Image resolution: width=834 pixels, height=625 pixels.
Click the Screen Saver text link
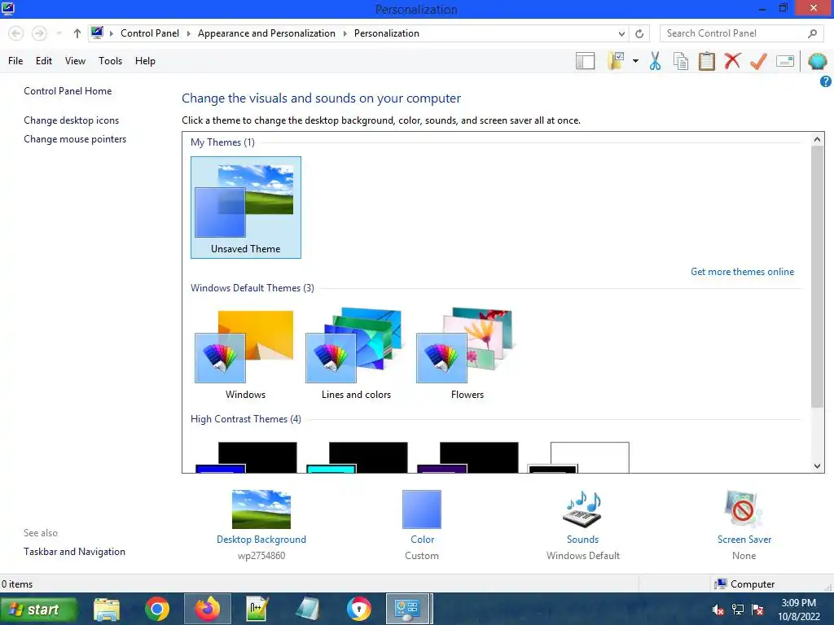[x=744, y=540]
